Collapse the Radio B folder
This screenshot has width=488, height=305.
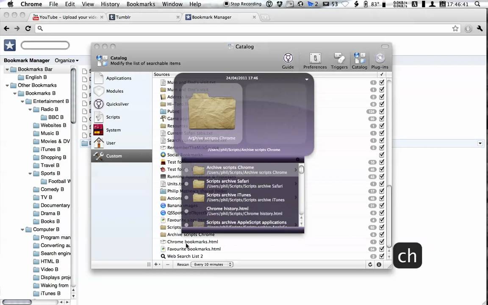[x=30, y=109]
